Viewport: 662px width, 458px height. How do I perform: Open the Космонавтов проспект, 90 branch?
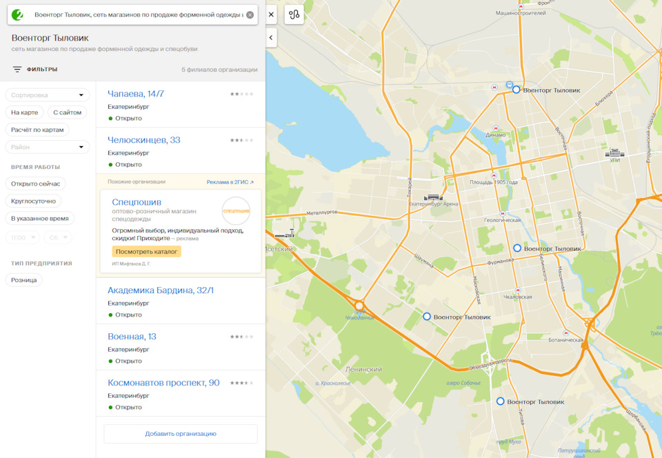(x=163, y=383)
